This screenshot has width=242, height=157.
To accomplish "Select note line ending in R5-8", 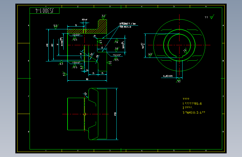I will point(192,104).
